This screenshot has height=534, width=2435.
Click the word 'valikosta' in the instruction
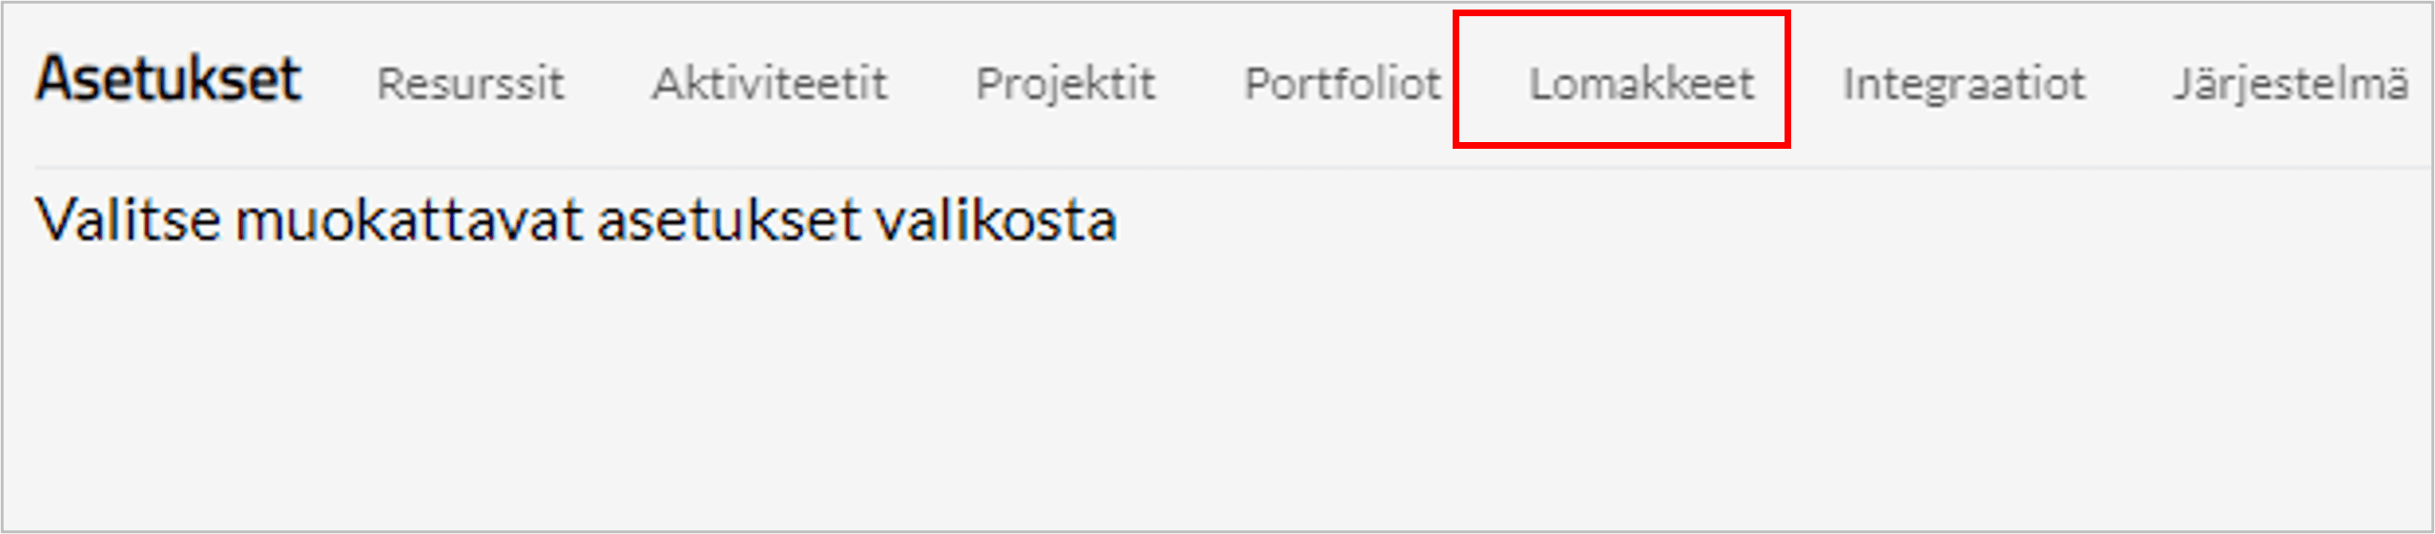pyautogui.click(x=997, y=219)
